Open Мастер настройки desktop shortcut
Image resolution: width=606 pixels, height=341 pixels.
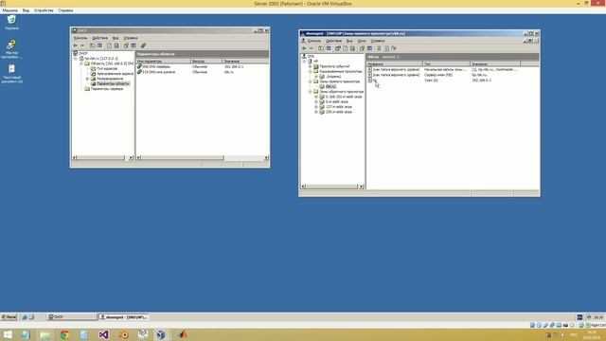point(11,48)
